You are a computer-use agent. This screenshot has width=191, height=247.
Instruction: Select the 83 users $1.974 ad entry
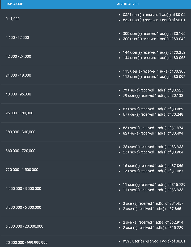click(153, 128)
